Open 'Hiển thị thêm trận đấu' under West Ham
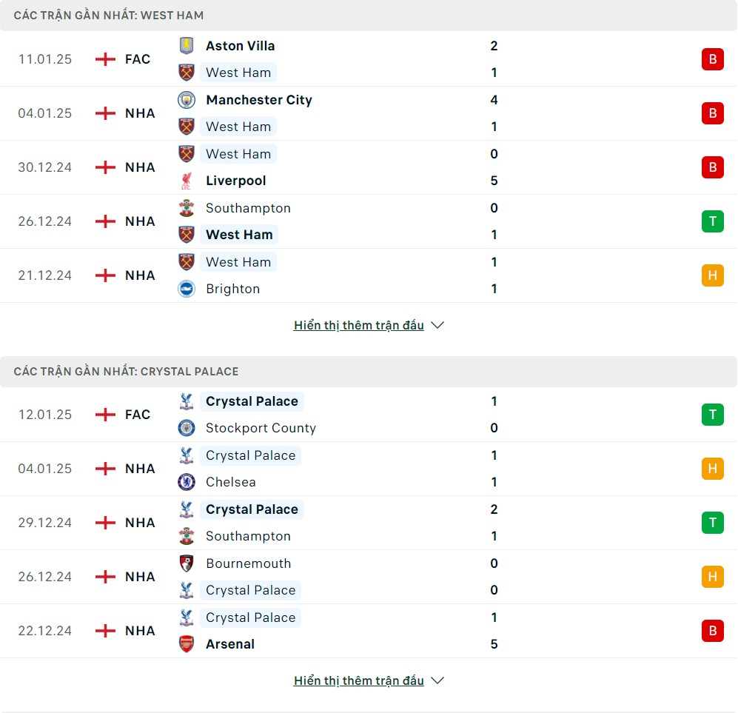The width and height of the screenshot is (738, 713). click(x=359, y=325)
